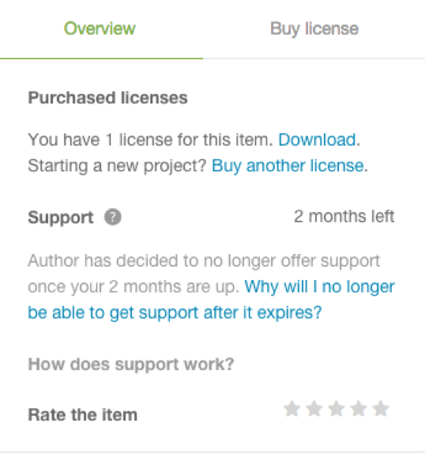Click the Download link
Screen dimensions: 425x475
pos(317,140)
